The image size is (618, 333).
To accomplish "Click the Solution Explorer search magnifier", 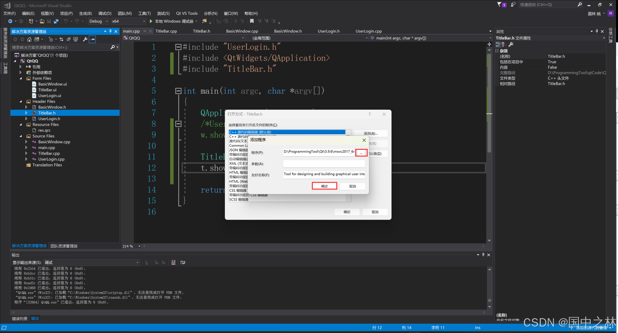I will click(x=113, y=47).
